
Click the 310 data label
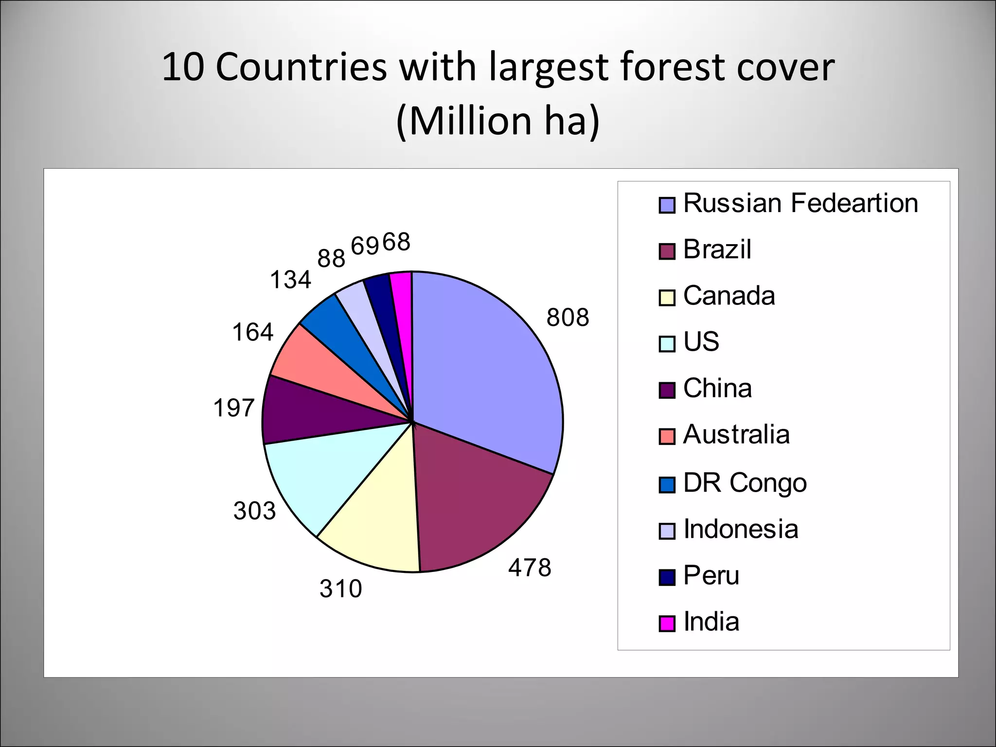point(341,588)
